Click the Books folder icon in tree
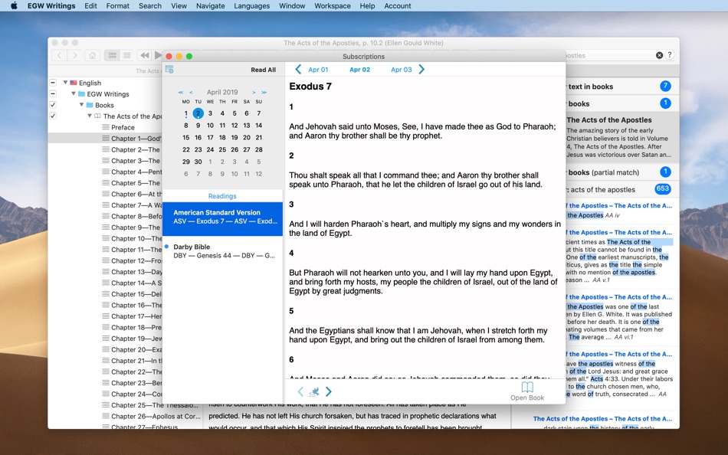The height and width of the screenshot is (455, 728). (x=90, y=106)
